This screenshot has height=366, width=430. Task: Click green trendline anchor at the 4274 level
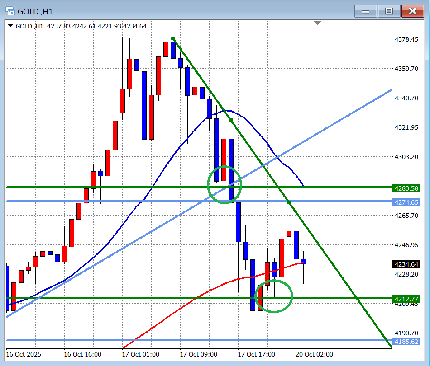[289, 202]
